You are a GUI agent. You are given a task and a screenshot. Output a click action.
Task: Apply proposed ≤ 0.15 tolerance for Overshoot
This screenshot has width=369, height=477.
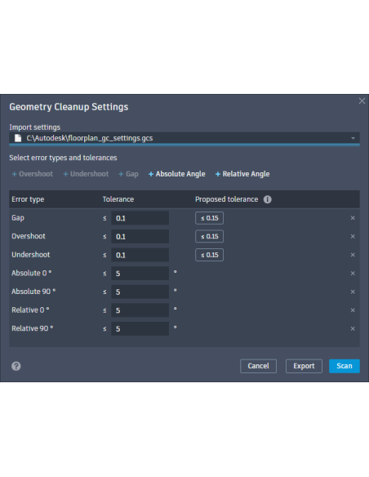coord(210,236)
